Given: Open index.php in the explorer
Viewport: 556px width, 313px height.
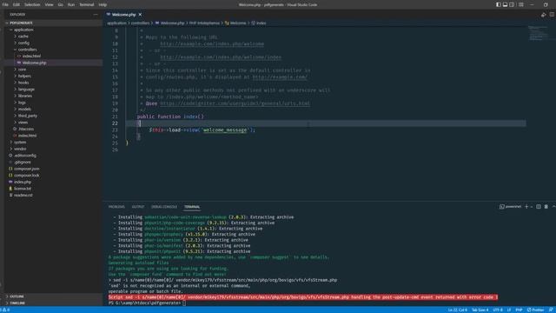Looking at the screenshot, I should (23, 182).
